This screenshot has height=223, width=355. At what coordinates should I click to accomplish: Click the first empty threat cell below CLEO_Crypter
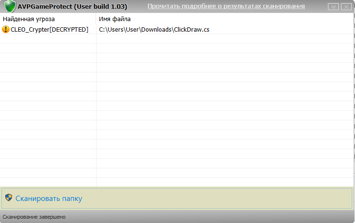(x=48, y=39)
